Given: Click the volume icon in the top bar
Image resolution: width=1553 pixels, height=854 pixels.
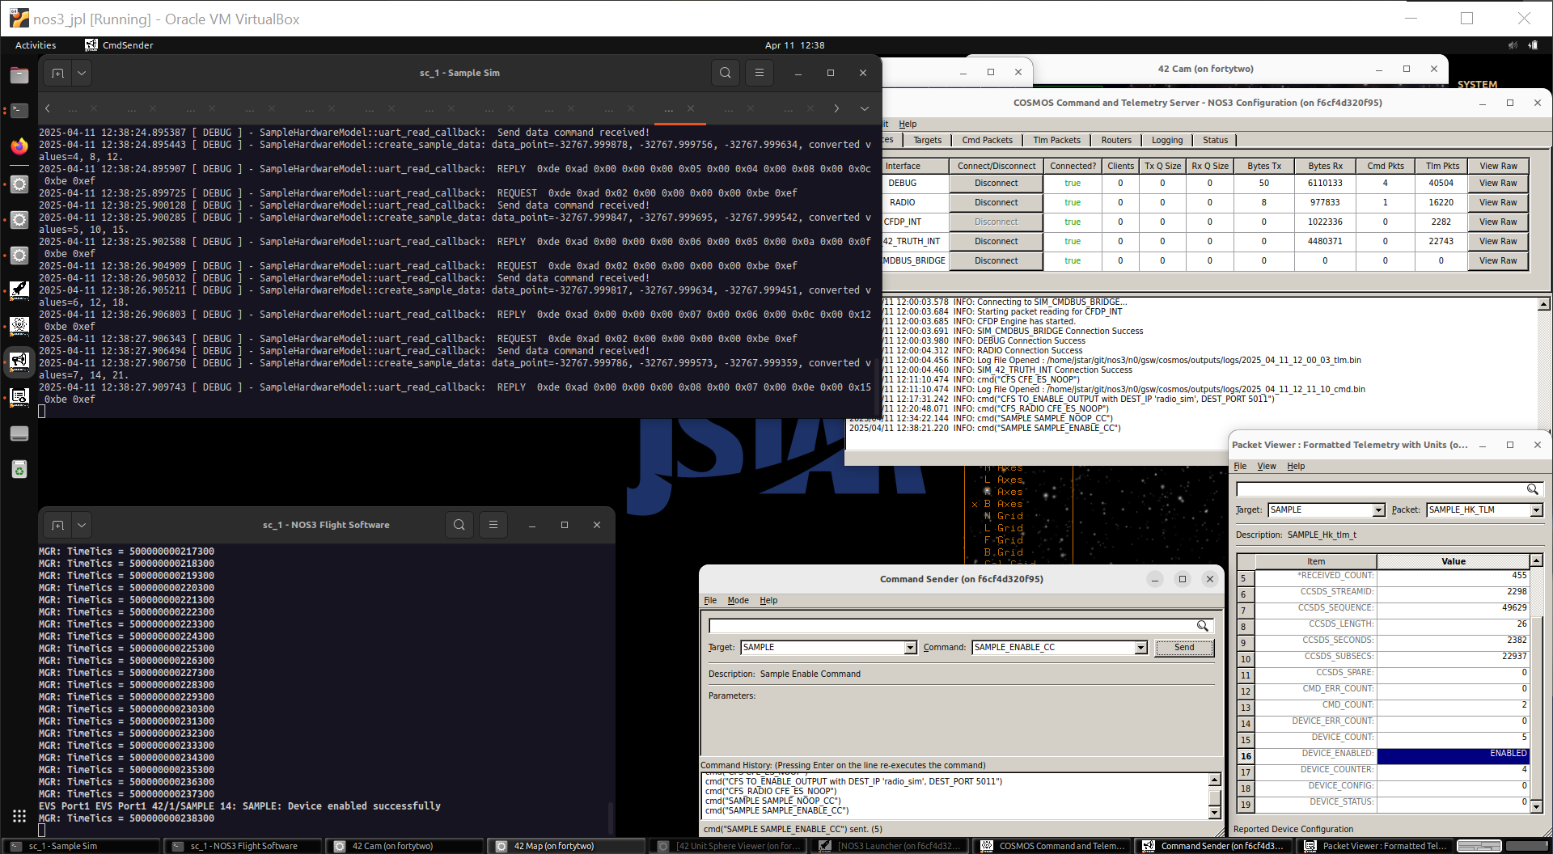Looking at the screenshot, I should pyautogui.click(x=1513, y=45).
